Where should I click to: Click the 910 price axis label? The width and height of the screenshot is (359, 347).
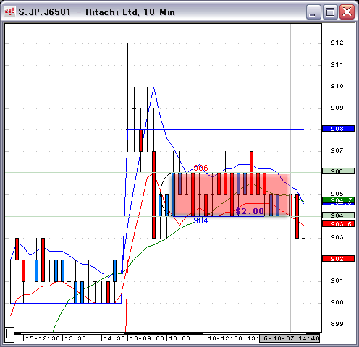pos(337,86)
